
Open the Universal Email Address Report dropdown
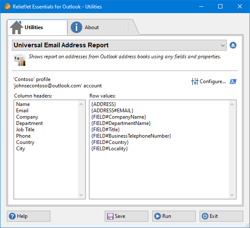pyautogui.click(x=119, y=45)
